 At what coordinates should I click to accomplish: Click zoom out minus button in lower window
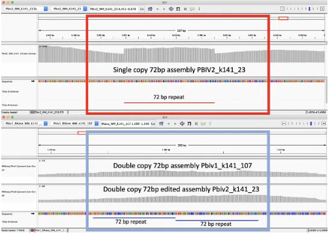coord(283,124)
